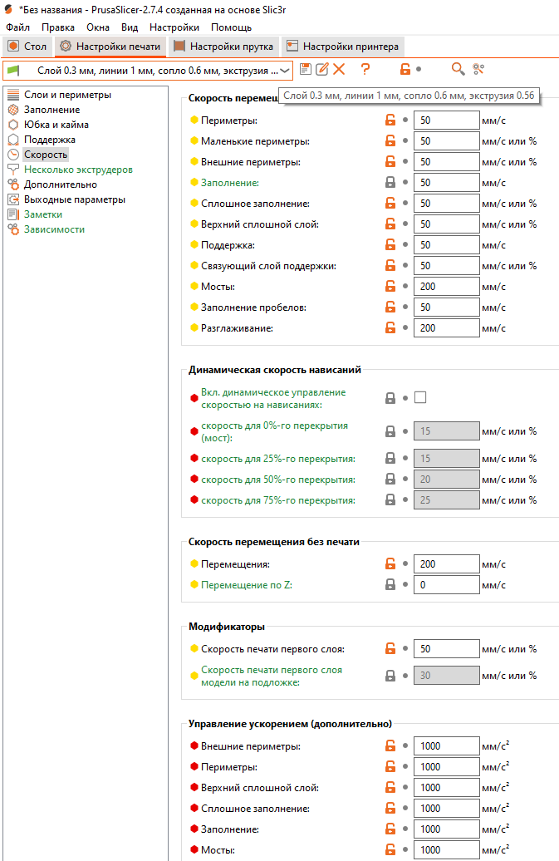This screenshot has width=559, height=861.
Task: Click the green Заполнение speed label
Action: [230, 183]
